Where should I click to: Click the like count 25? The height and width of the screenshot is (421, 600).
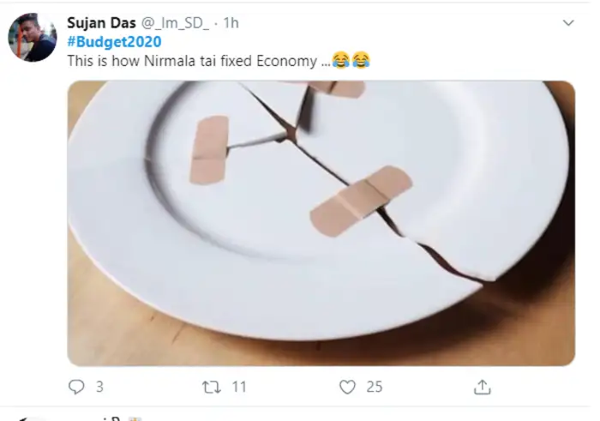tap(374, 387)
